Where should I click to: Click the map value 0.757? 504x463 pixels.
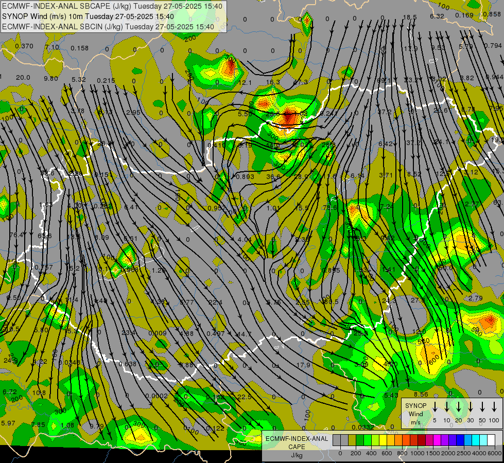pyautogui.click(x=43, y=268)
